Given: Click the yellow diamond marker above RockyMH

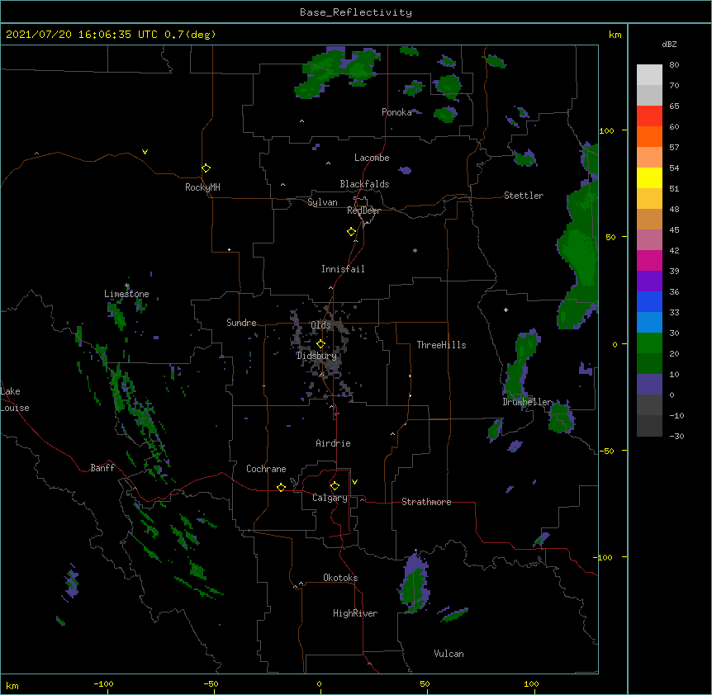Looking at the screenshot, I should 206,168.
